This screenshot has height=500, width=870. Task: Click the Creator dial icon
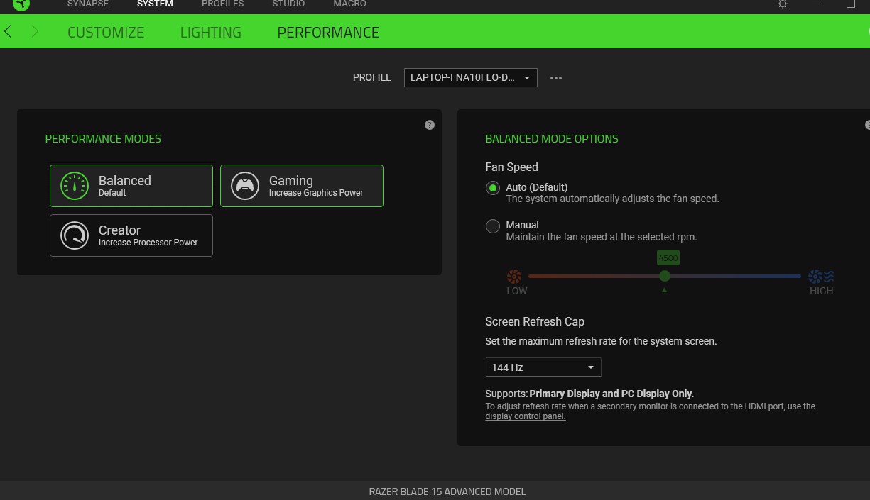[x=75, y=235]
